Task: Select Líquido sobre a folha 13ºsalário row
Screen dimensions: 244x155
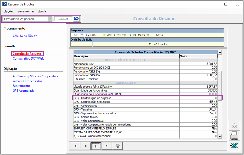Action: [145, 87]
